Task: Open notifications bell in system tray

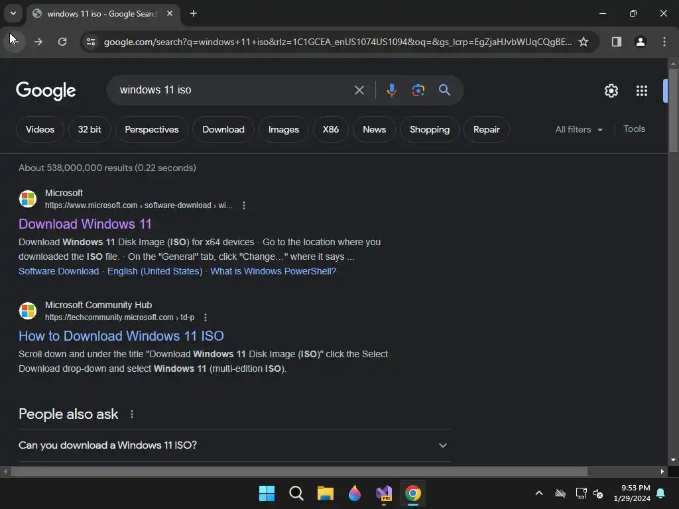Action: pos(661,493)
